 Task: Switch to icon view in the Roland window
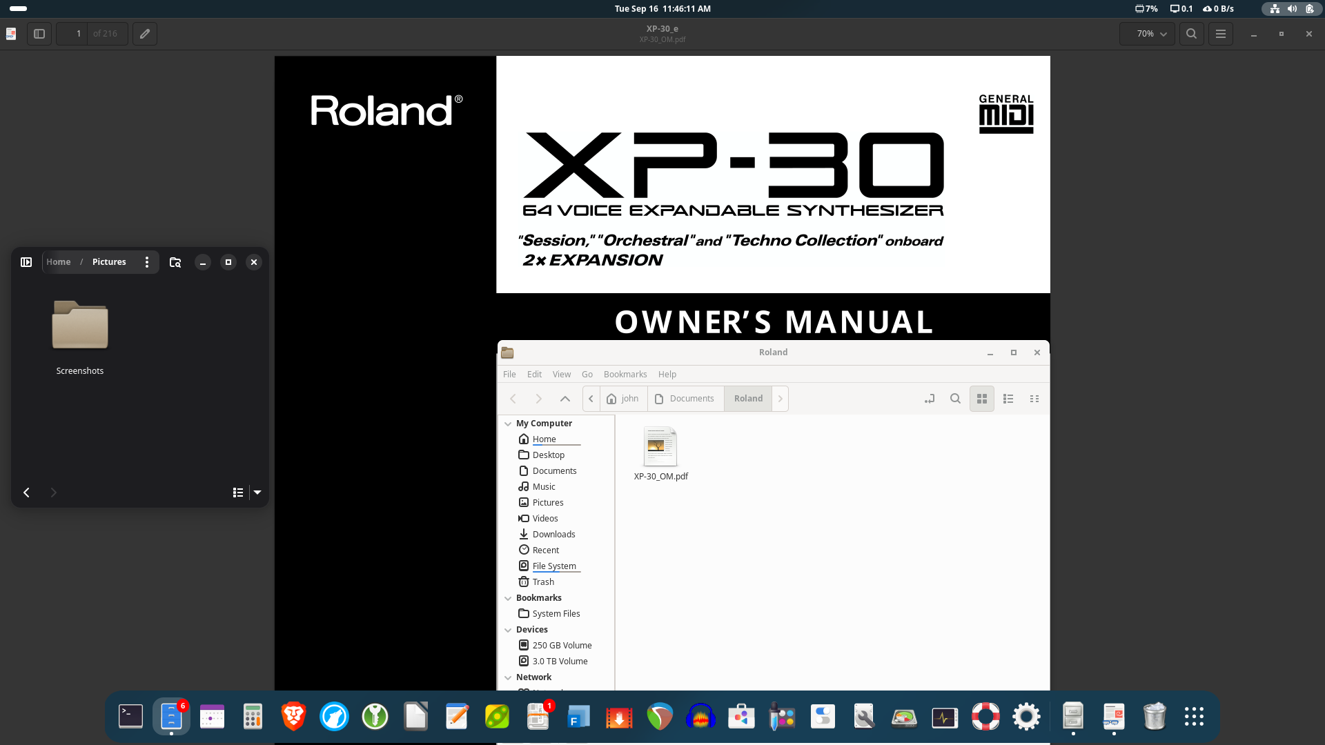pos(981,399)
